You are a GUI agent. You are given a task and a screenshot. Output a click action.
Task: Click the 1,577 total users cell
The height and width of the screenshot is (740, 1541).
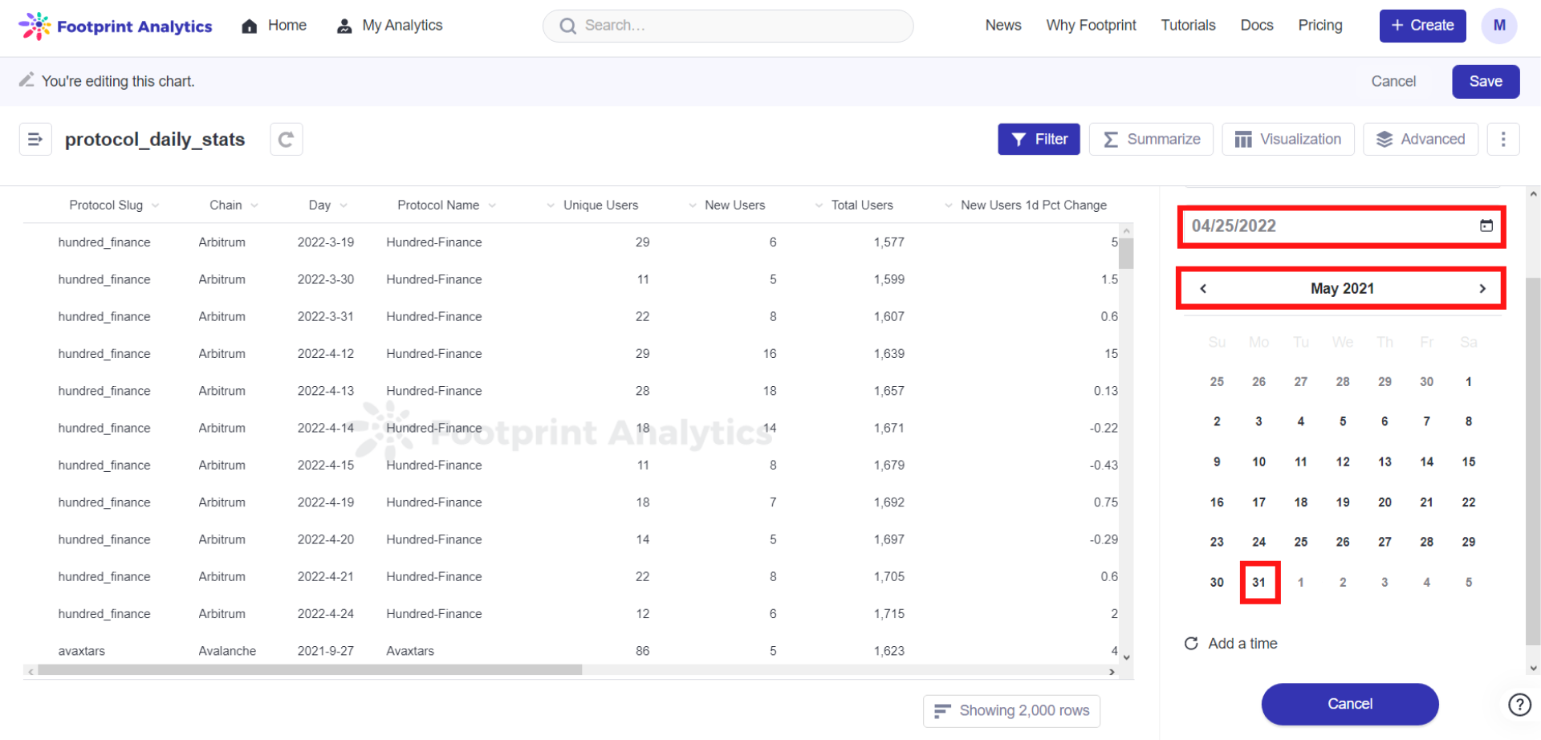[888, 242]
